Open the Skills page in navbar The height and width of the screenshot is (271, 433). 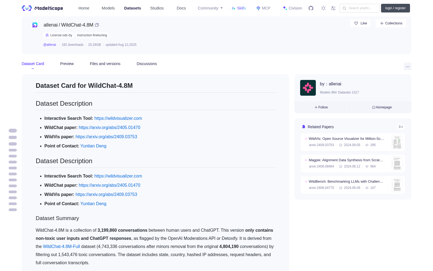[239, 8]
